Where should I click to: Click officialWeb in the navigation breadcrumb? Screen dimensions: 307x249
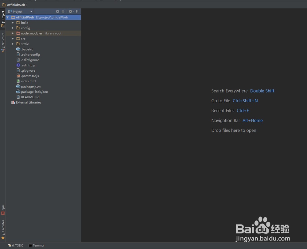pos(16,5)
